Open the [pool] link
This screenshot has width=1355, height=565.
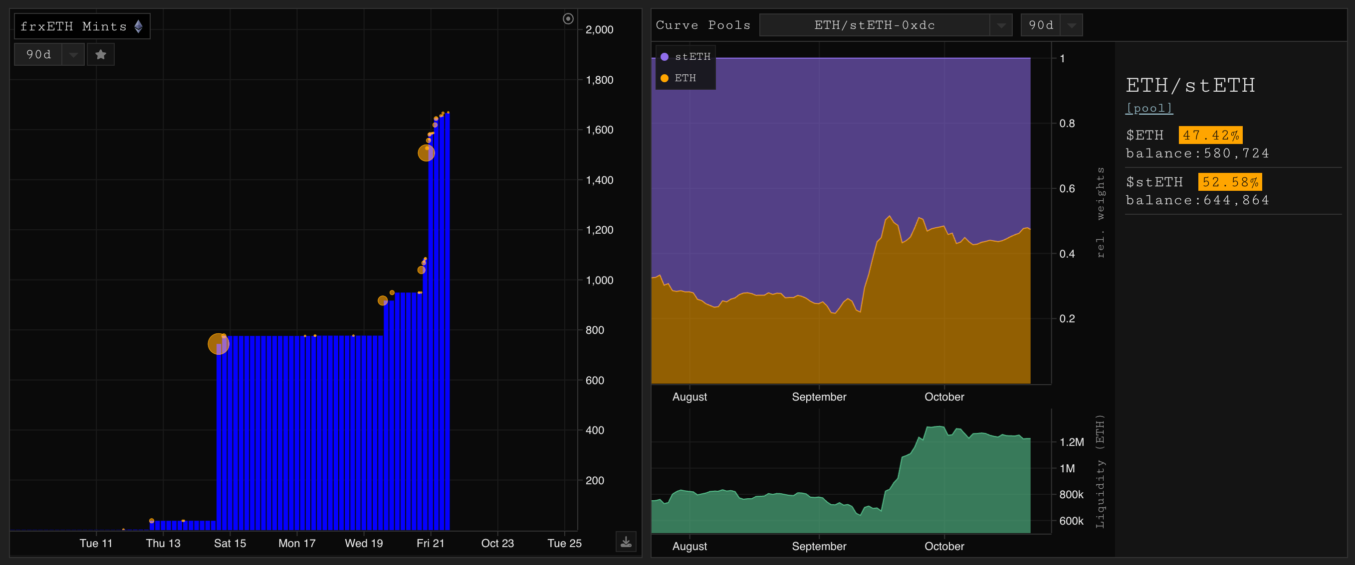[x=1148, y=108]
